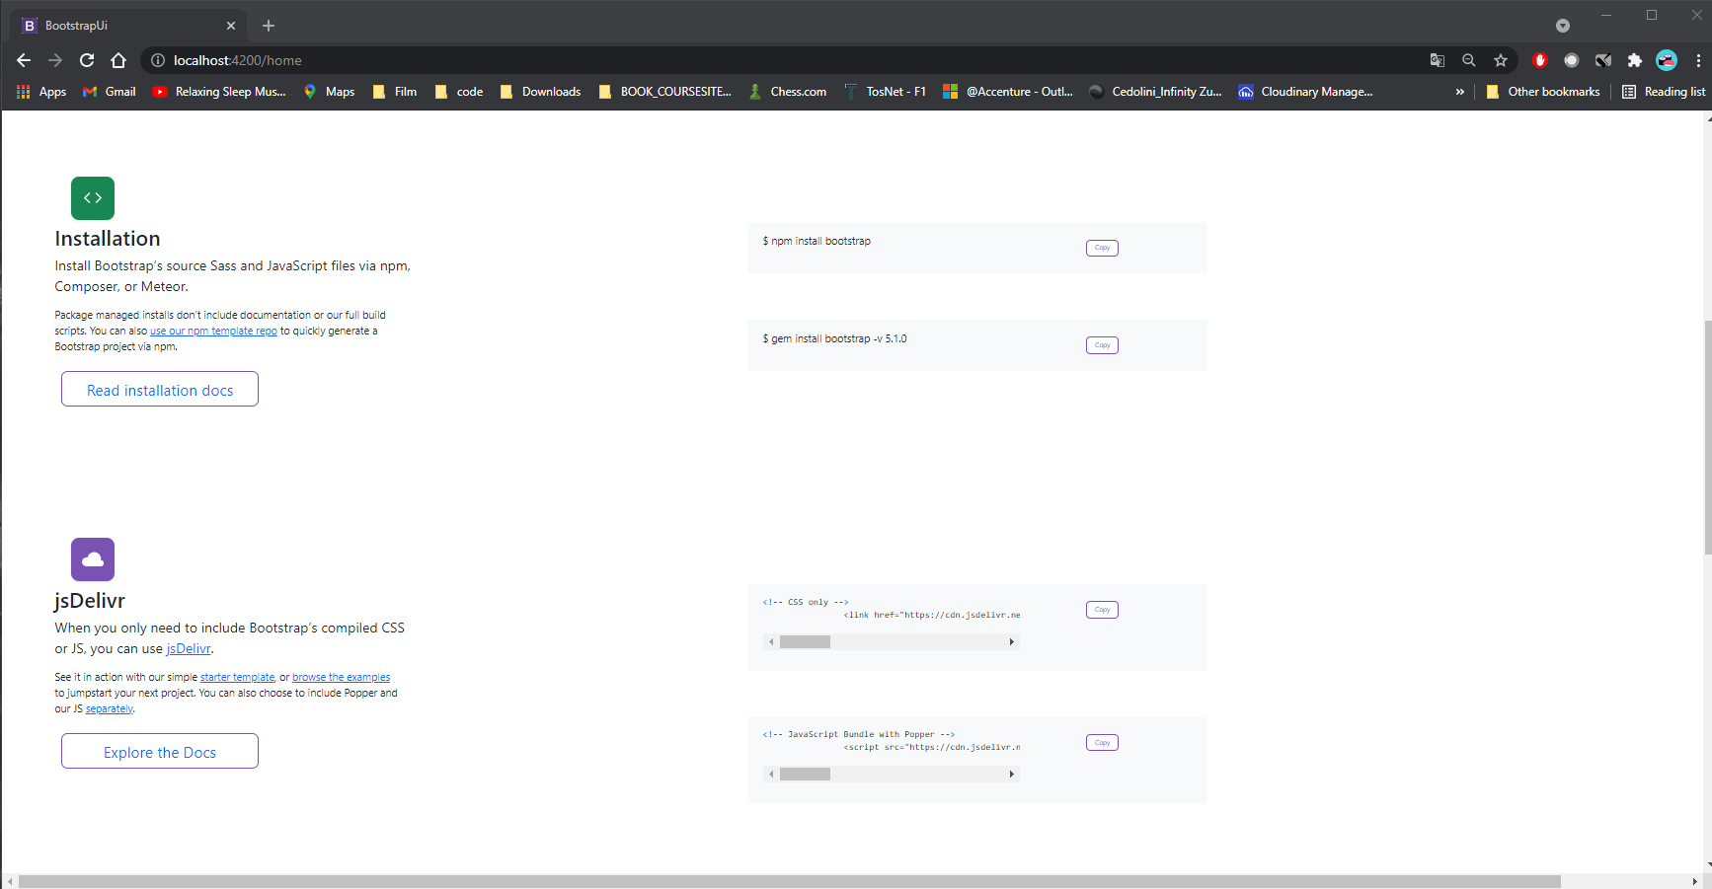Open the Film bookmark folder
The height and width of the screenshot is (889, 1712).
[395, 92]
